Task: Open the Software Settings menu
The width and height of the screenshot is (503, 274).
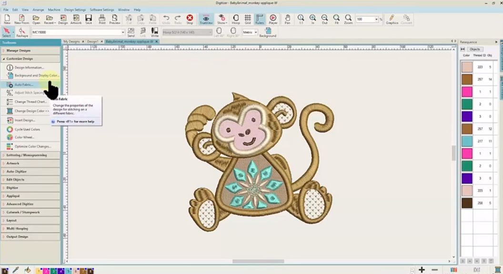Action: (101, 10)
